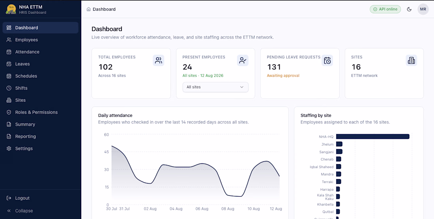Screen dimensions: 434x219
Task: Click the Iqbal Shaheed site label
Action: click(322, 167)
